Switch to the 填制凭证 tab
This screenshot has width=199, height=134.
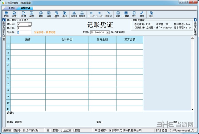(25, 8)
